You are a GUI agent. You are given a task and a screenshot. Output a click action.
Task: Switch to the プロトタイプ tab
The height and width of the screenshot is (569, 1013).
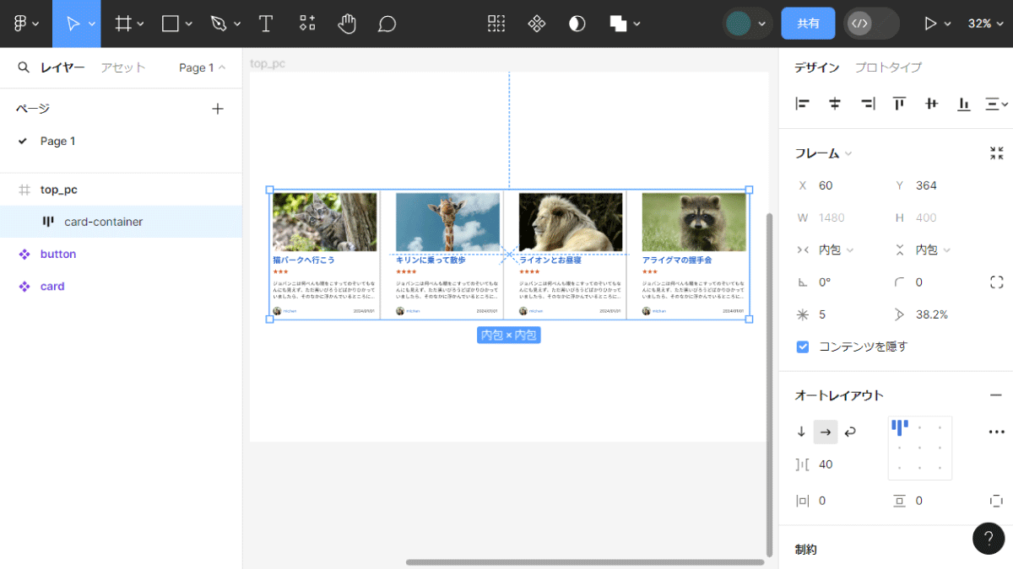click(x=888, y=67)
